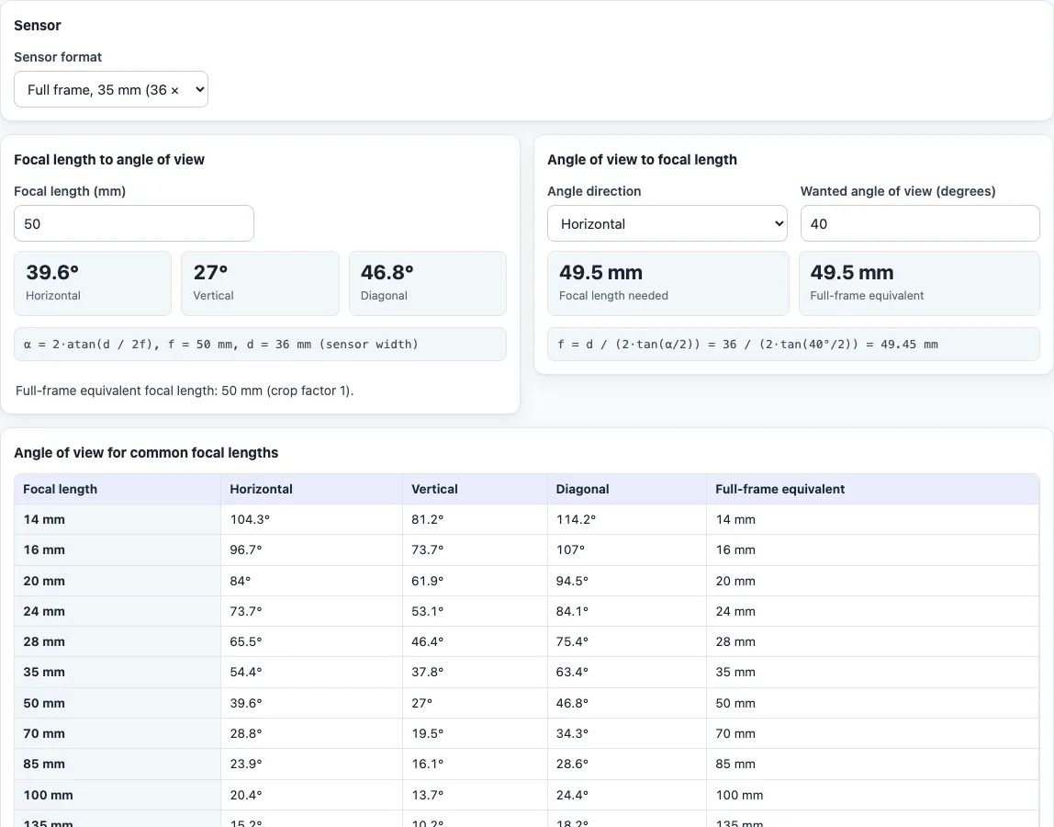Click the 49.5 mm Full-frame equivalent result card
This screenshot has width=1054, height=827.
(919, 283)
